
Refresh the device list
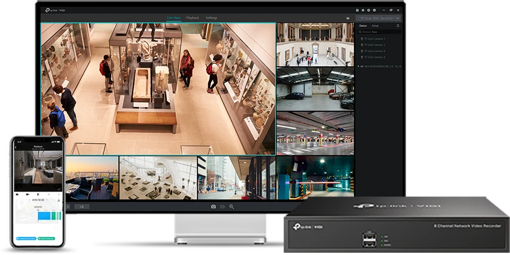click(398, 26)
